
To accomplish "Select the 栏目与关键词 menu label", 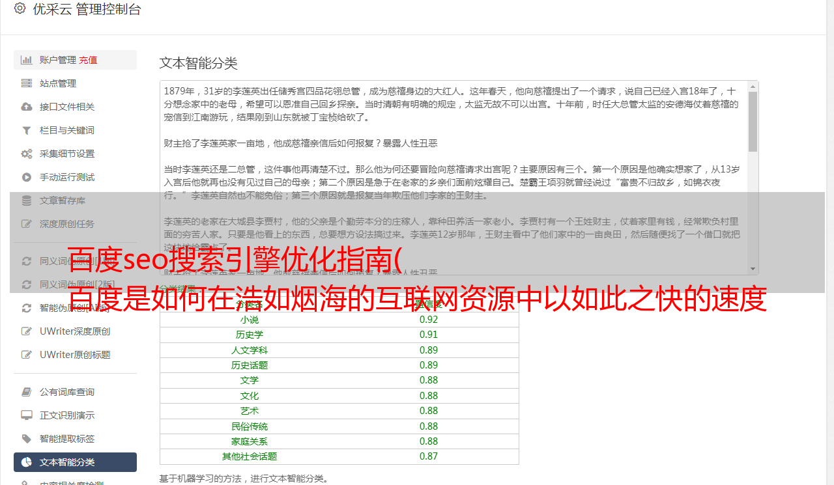I will 67,130.
